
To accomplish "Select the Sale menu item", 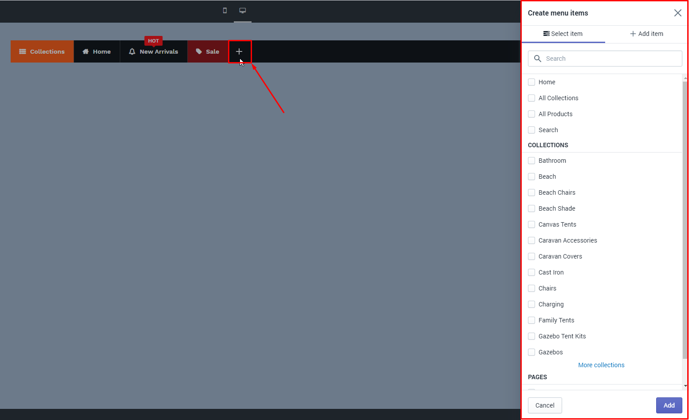I will click(x=208, y=51).
